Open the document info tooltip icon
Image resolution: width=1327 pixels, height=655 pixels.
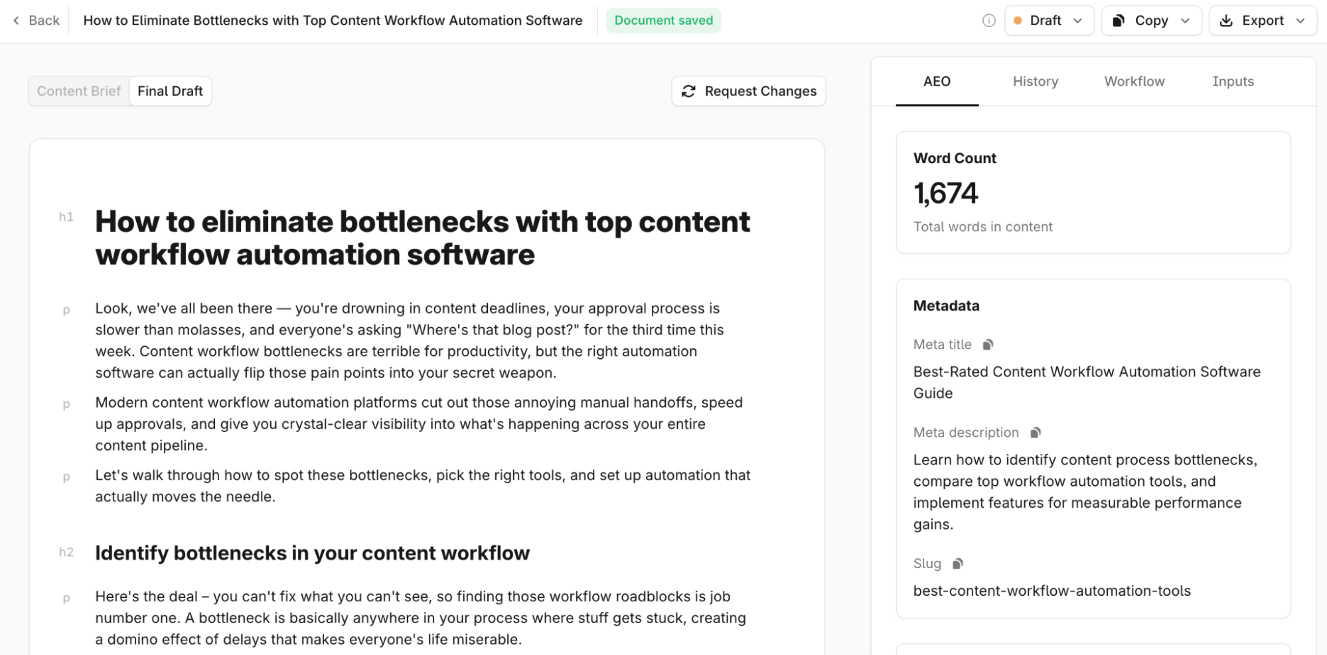988,21
